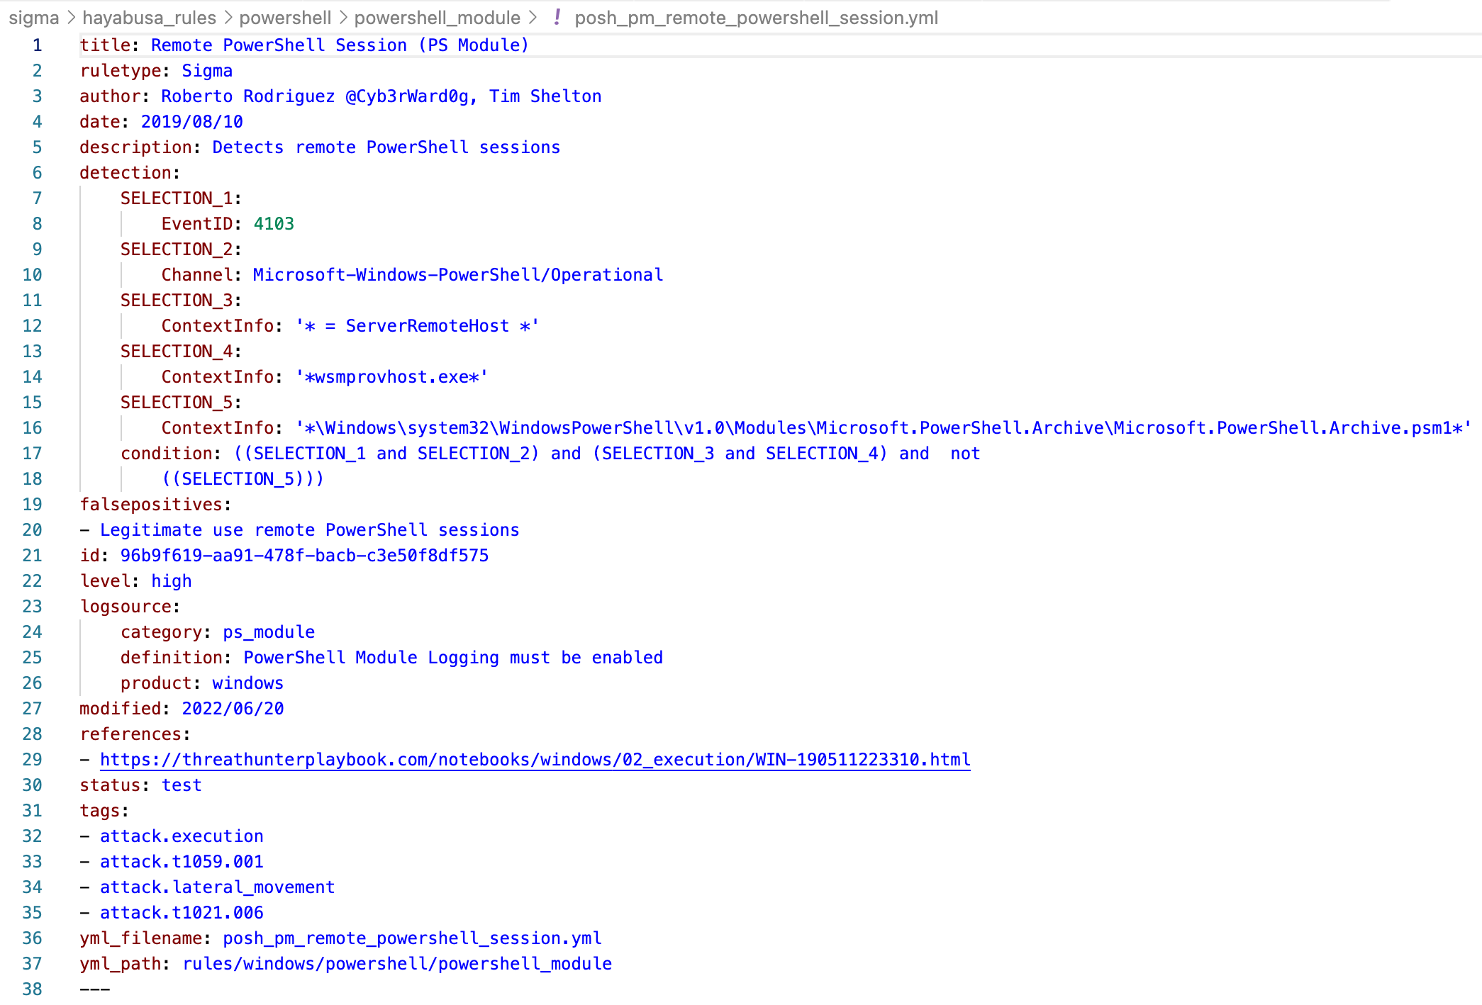Click line number 16 to select that line
This screenshot has height=1005, width=1482.
tap(32, 427)
